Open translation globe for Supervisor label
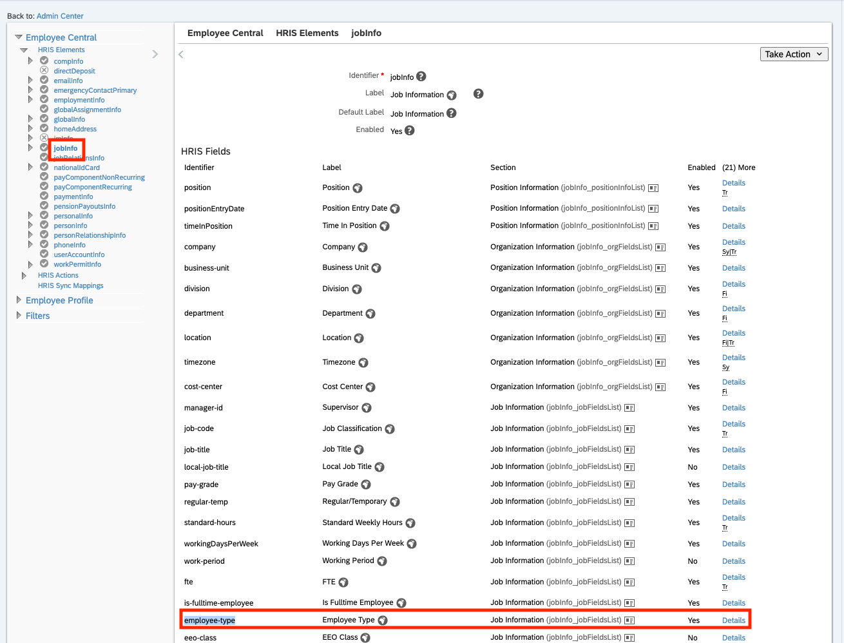 click(x=367, y=408)
